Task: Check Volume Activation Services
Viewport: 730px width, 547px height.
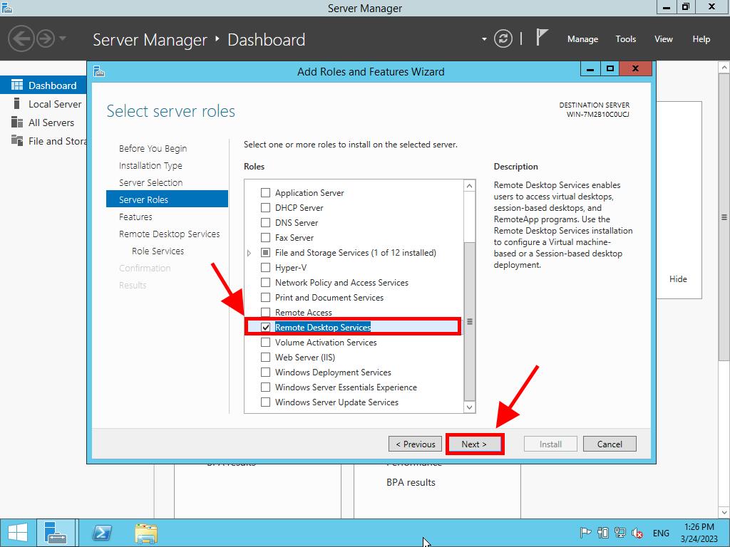Action: tap(265, 343)
